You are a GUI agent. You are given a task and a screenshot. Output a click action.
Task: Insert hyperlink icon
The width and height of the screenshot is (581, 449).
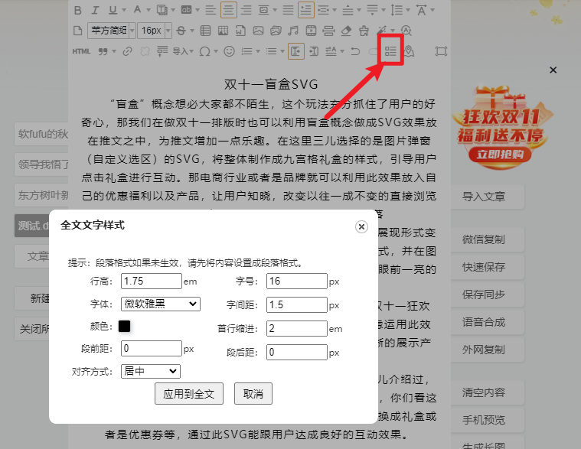click(128, 51)
